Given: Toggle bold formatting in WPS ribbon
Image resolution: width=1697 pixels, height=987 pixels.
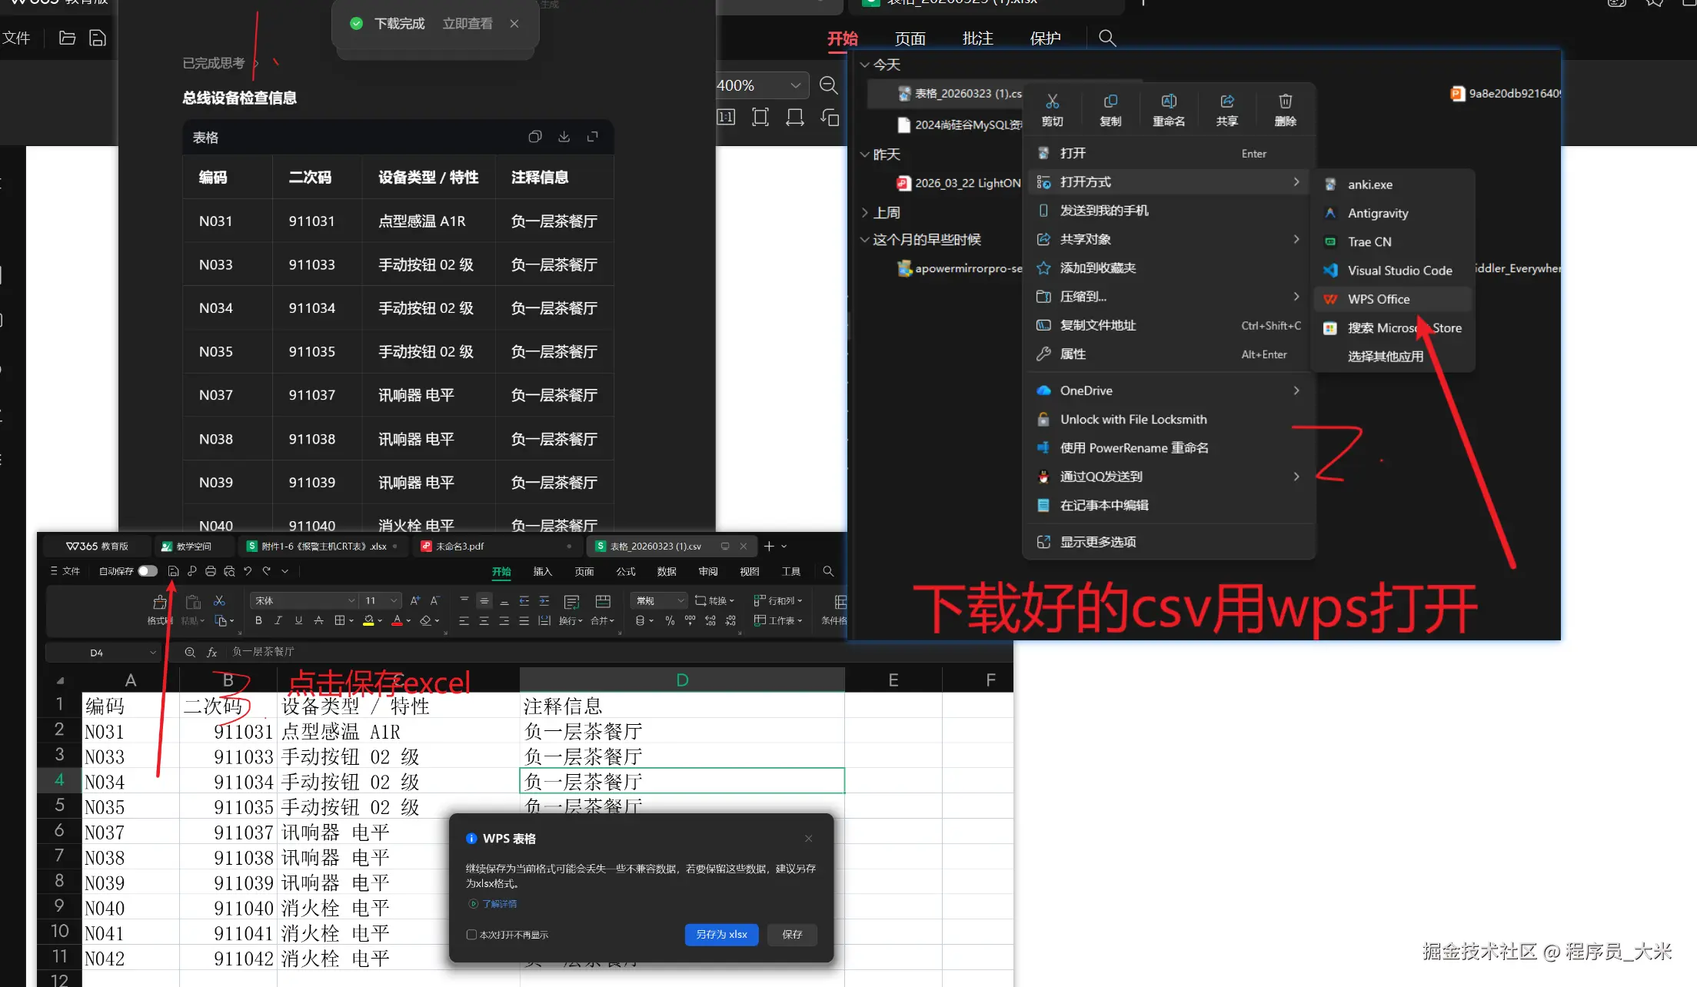Looking at the screenshot, I should pyautogui.click(x=258, y=620).
